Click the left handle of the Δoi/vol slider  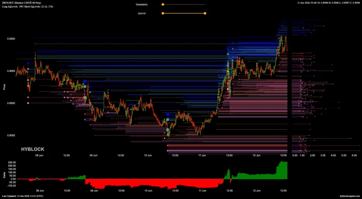click(x=163, y=13)
